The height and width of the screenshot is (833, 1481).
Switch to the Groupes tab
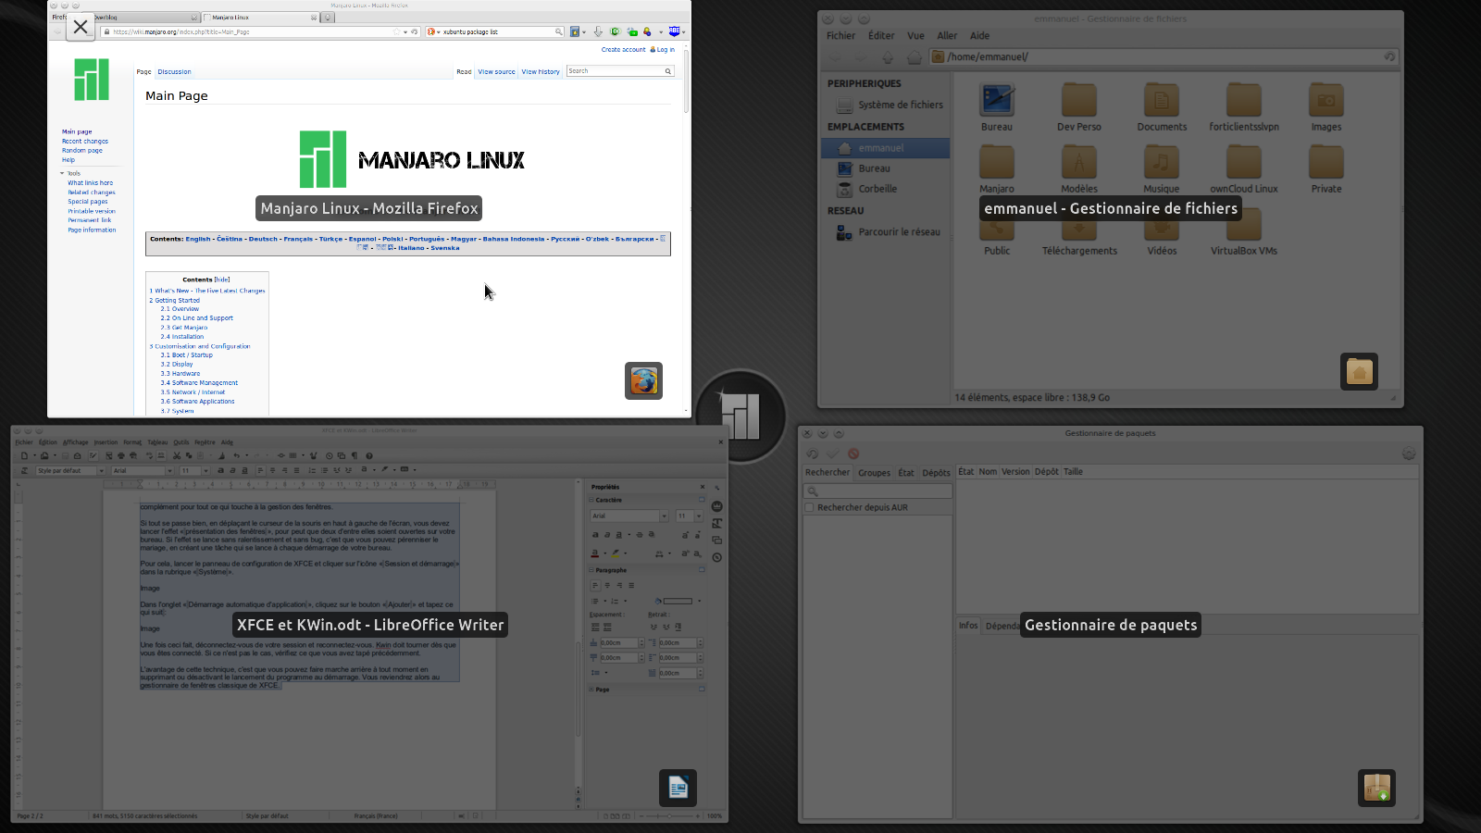(874, 473)
